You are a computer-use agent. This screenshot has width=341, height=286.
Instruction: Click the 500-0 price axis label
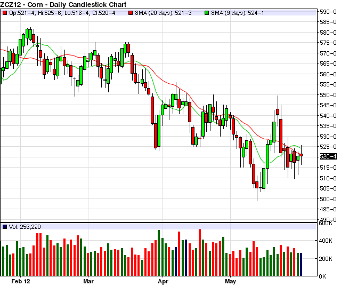(x=328, y=199)
